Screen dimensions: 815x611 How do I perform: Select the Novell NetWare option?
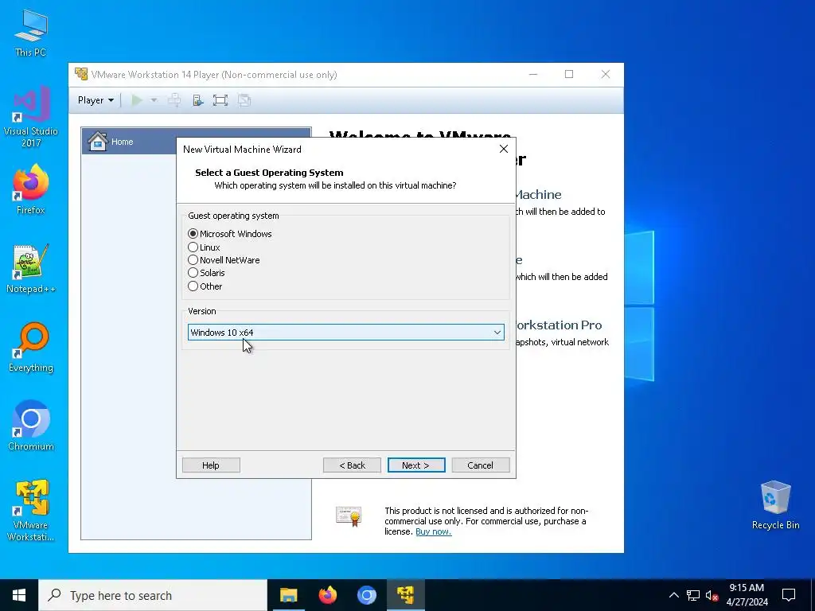[193, 260]
